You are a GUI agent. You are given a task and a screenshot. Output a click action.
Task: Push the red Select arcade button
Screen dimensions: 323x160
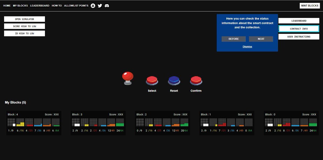[x=152, y=81]
